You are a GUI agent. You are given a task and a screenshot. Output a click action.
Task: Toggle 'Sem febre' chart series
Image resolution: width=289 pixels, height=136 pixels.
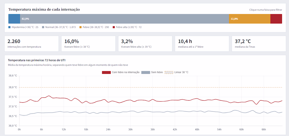152,72
